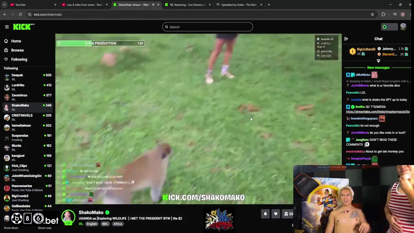This screenshot has width=414, height=233.
Task: Mute the ShakoMako Stream tab audio icon
Action: (153, 5)
